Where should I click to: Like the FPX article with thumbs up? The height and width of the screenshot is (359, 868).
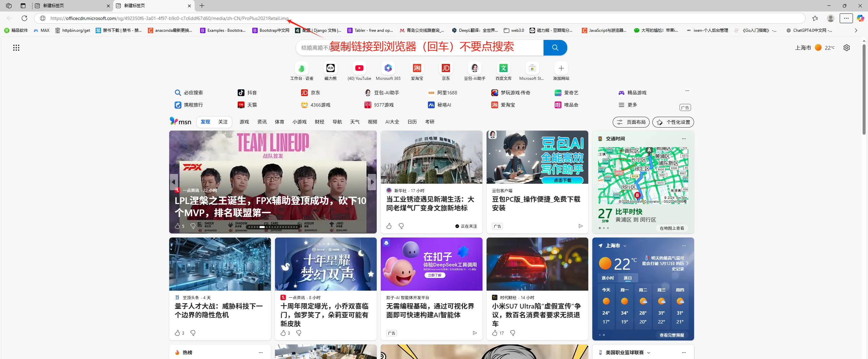point(178,226)
